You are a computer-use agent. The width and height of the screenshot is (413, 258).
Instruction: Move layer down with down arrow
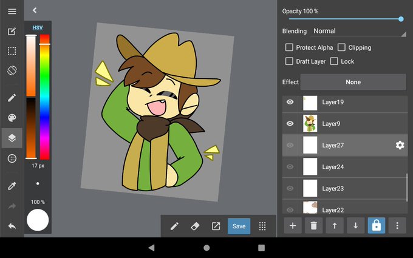[355, 226]
